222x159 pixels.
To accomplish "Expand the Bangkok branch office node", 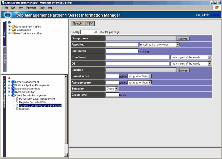I will [9, 27].
